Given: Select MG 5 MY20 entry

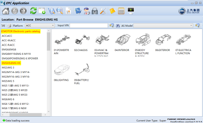Looking at the screenshot, I should 15,90.
